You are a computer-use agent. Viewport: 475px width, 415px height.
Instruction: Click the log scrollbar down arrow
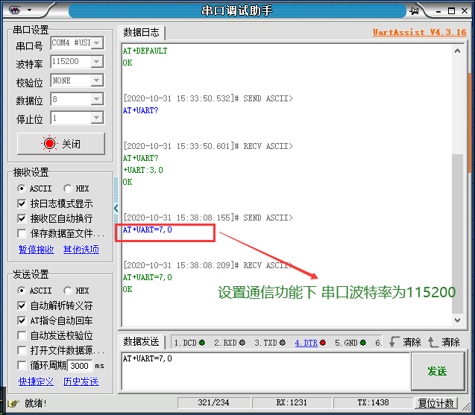click(457, 320)
